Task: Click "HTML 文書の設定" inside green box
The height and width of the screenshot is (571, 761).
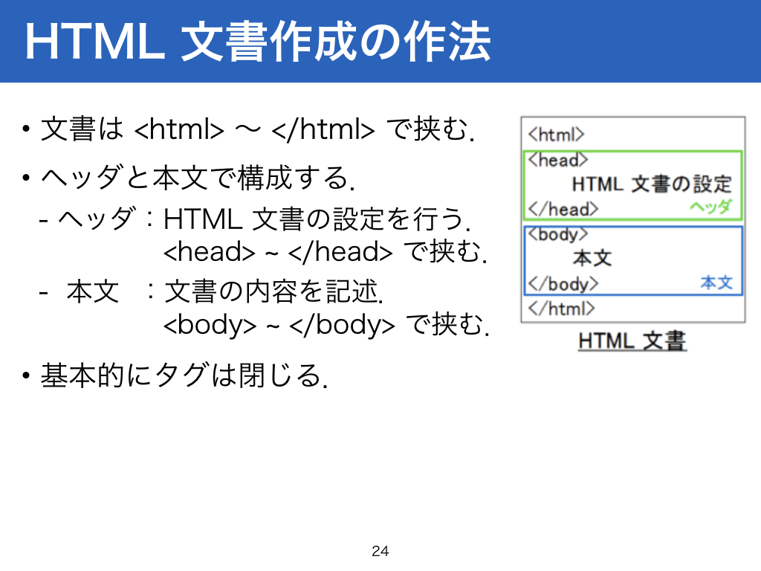Action: click(x=652, y=184)
